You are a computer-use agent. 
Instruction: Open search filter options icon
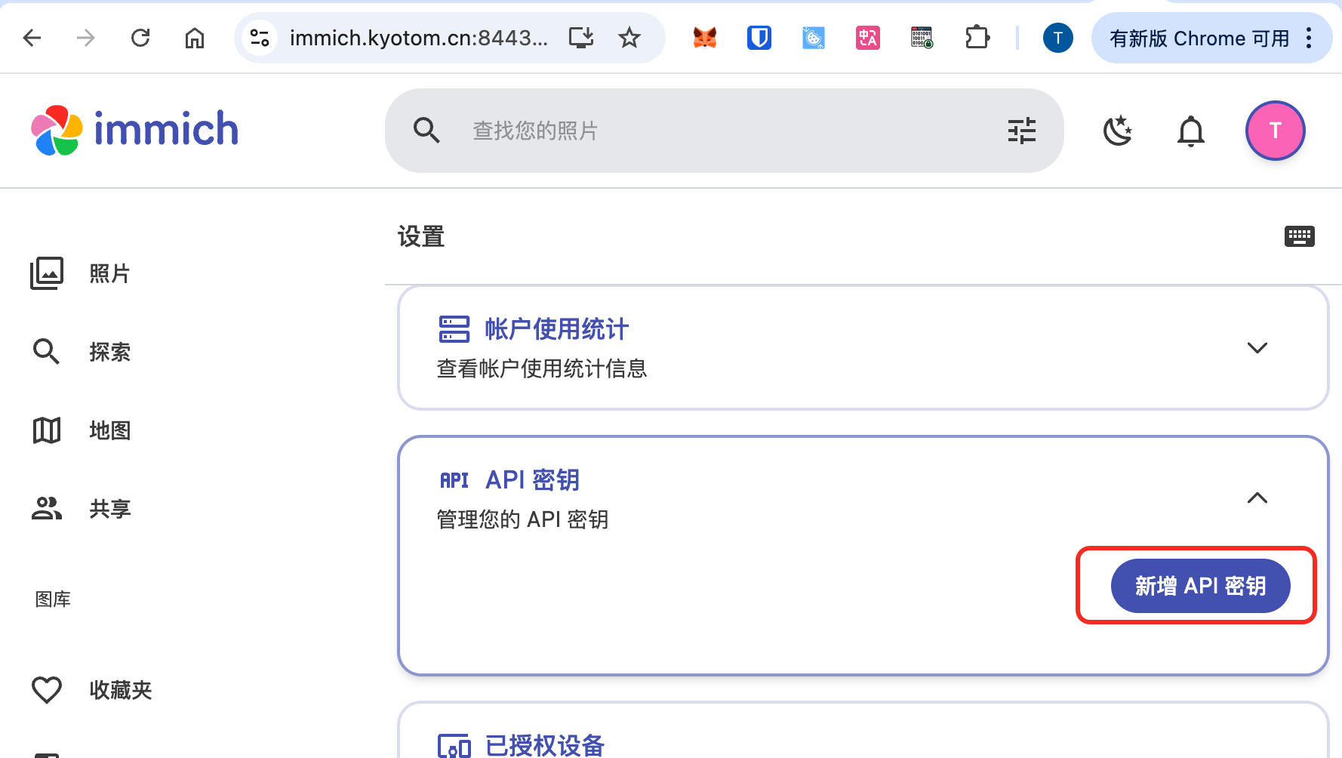coord(1022,131)
